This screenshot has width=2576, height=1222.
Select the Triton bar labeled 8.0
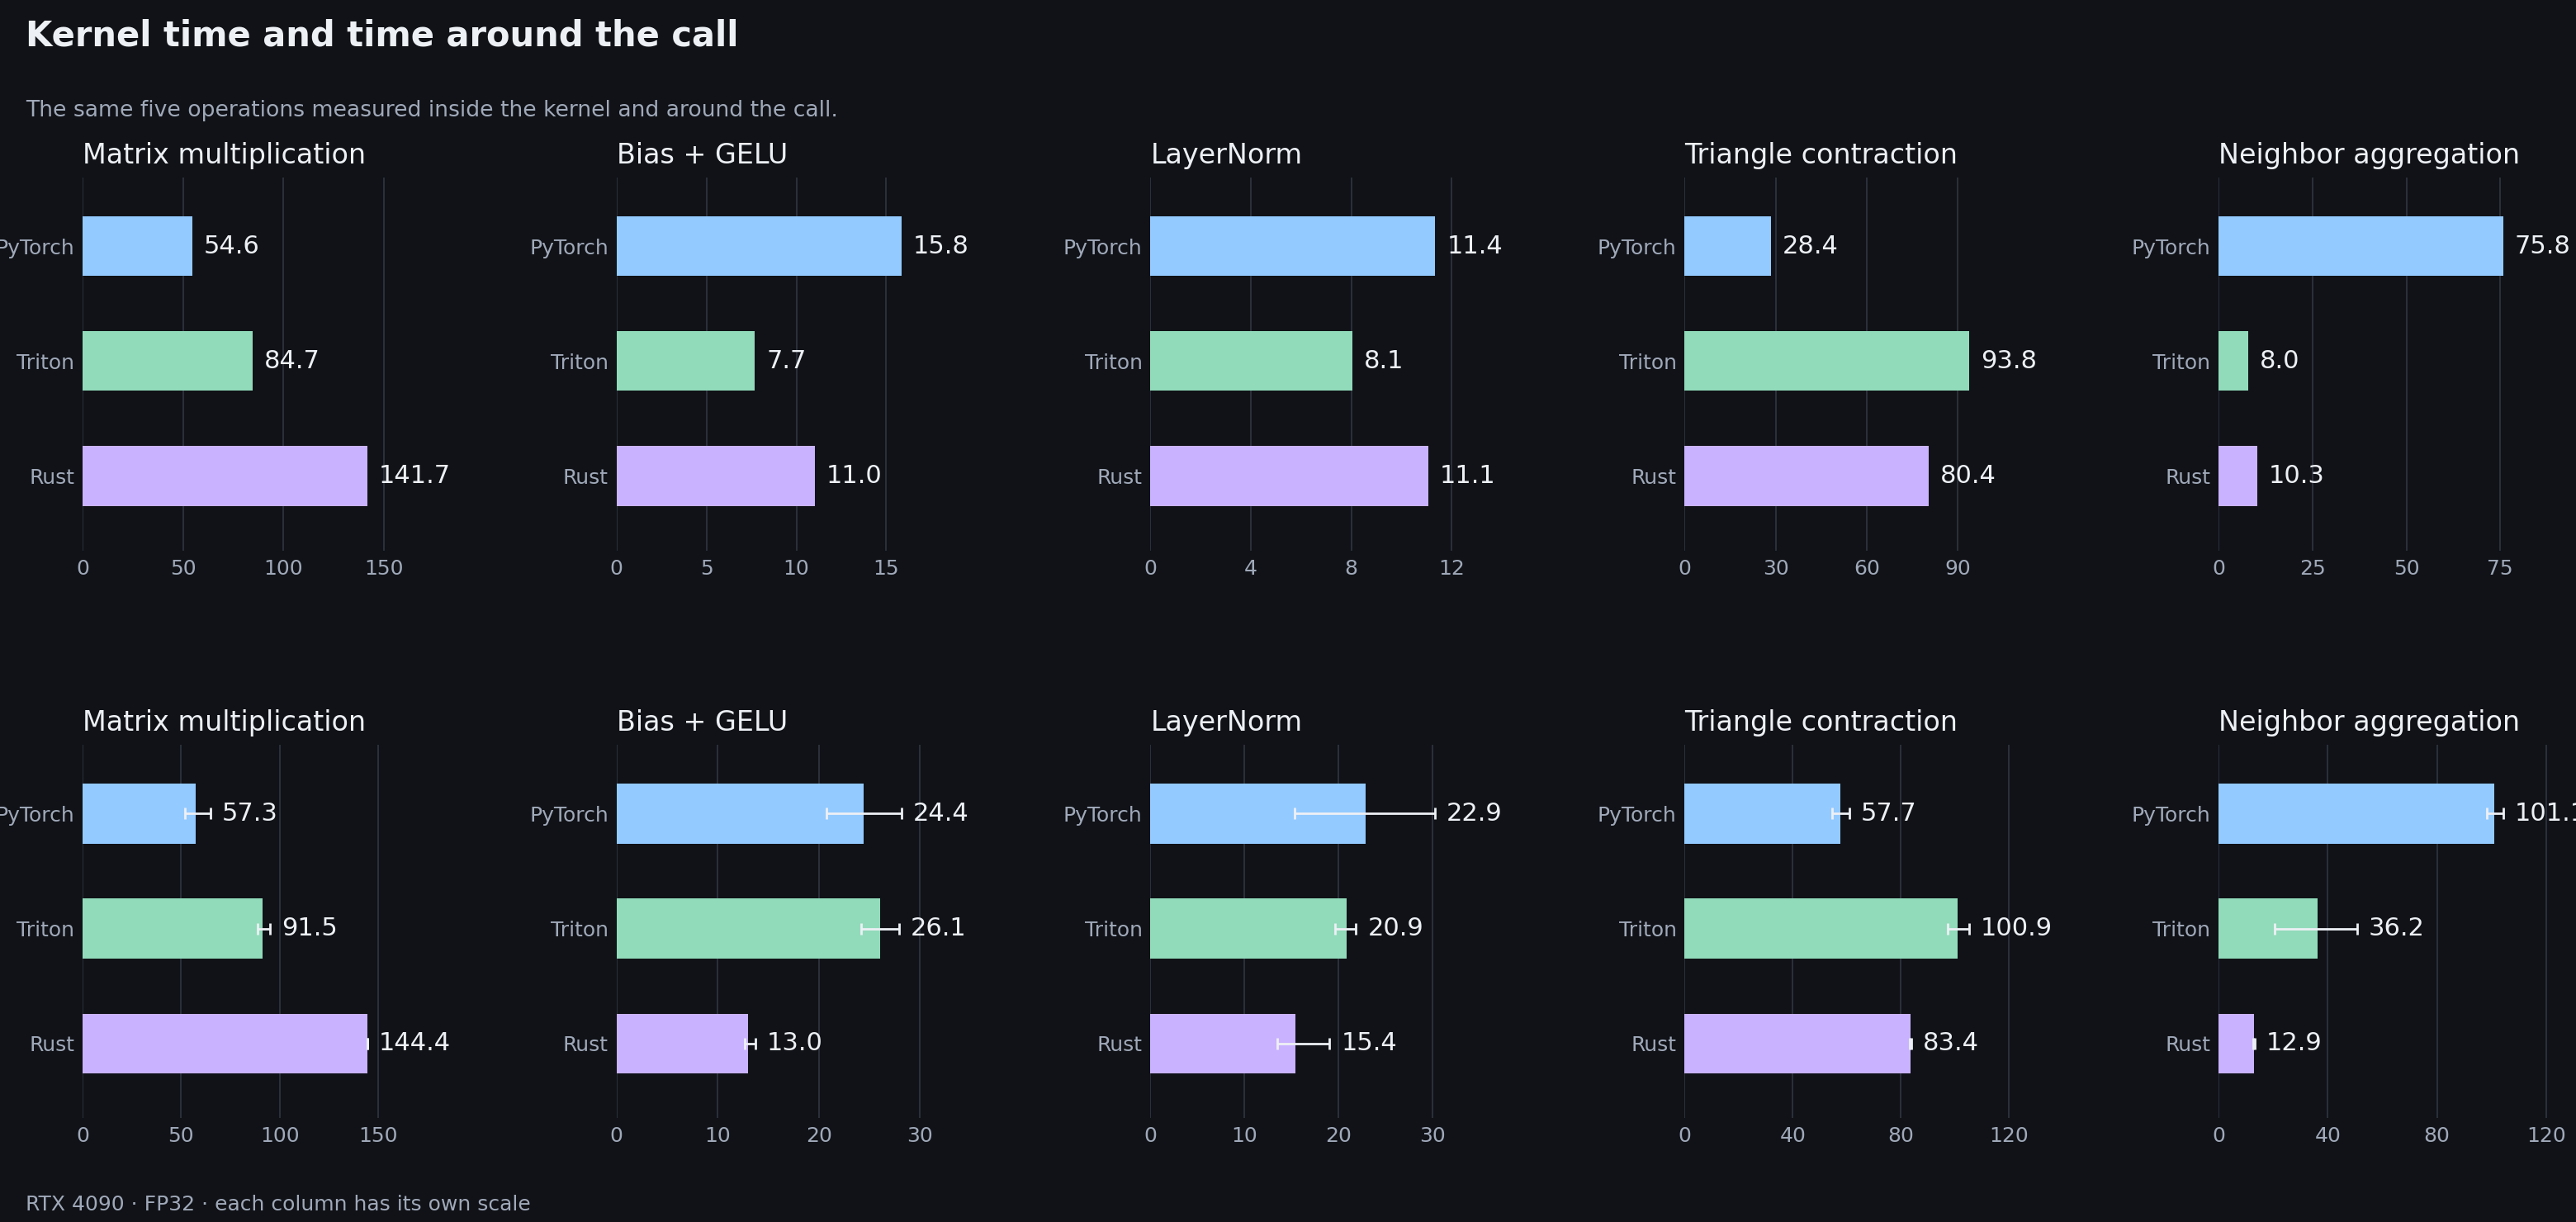click(2233, 361)
